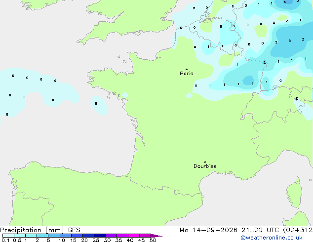Click the 14-09-2026 forecast date text

(x=215, y=230)
